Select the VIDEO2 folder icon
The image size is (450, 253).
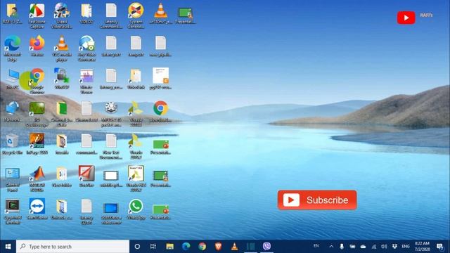click(x=86, y=13)
